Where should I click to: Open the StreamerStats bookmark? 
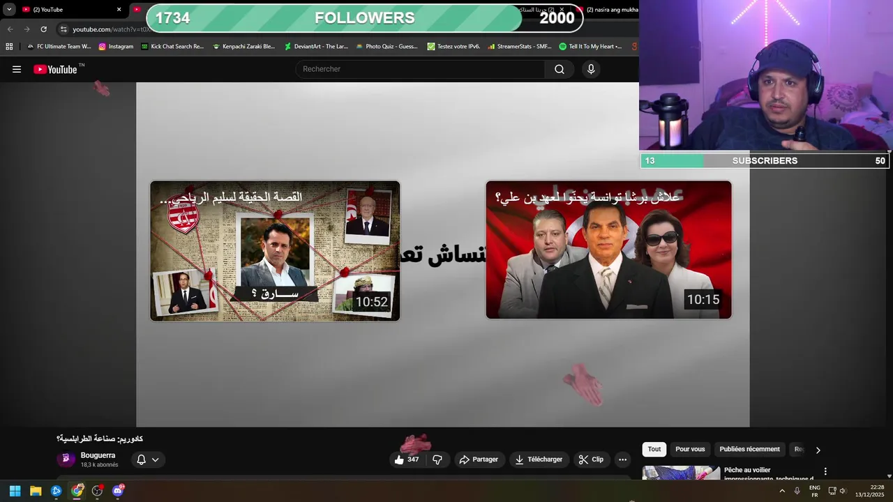pyautogui.click(x=520, y=47)
